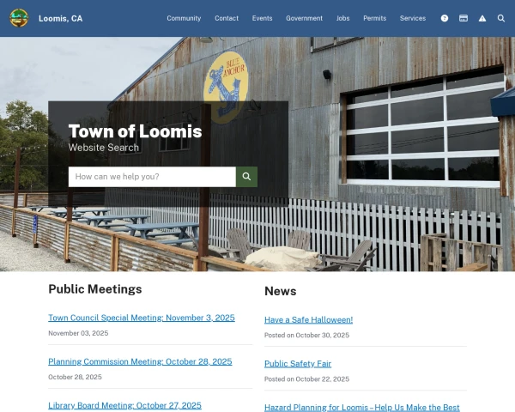Viewport: 515px width, 412px height.
Task: Click the 'News' heading
Action: (x=281, y=291)
